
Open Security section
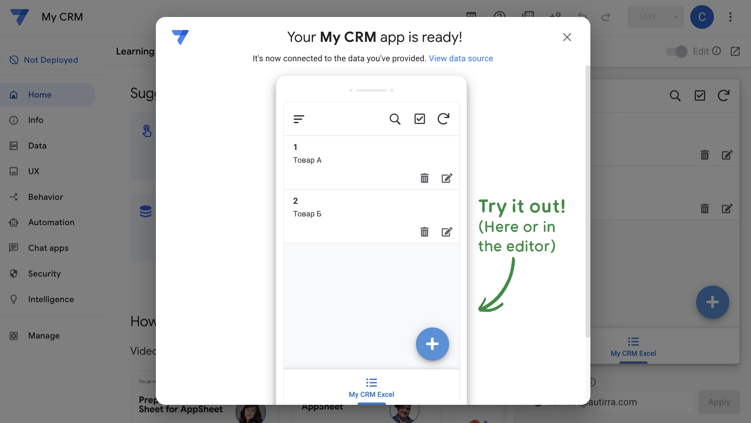pos(48,274)
